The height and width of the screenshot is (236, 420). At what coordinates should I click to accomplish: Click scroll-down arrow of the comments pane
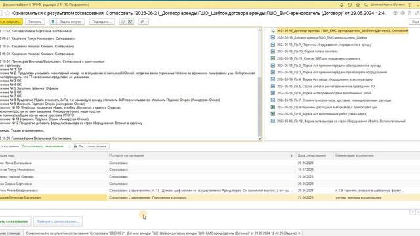[259, 138]
